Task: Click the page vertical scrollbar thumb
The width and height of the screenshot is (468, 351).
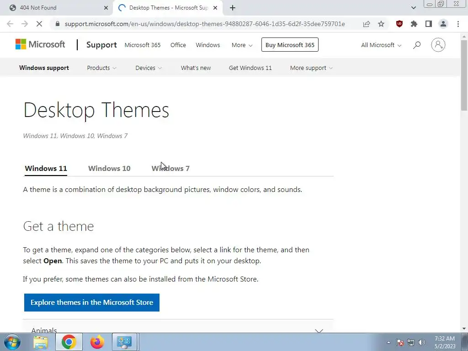Action: [x=464, y=75]
